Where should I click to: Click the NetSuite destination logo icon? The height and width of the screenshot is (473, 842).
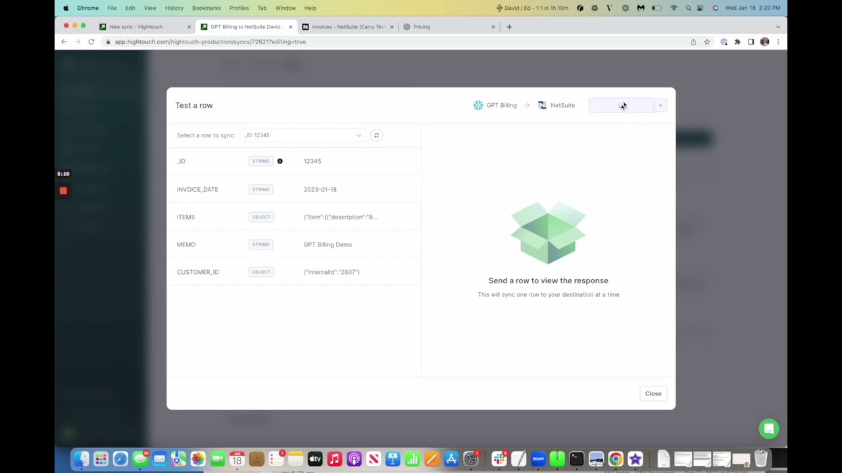(x=542, y=105)
